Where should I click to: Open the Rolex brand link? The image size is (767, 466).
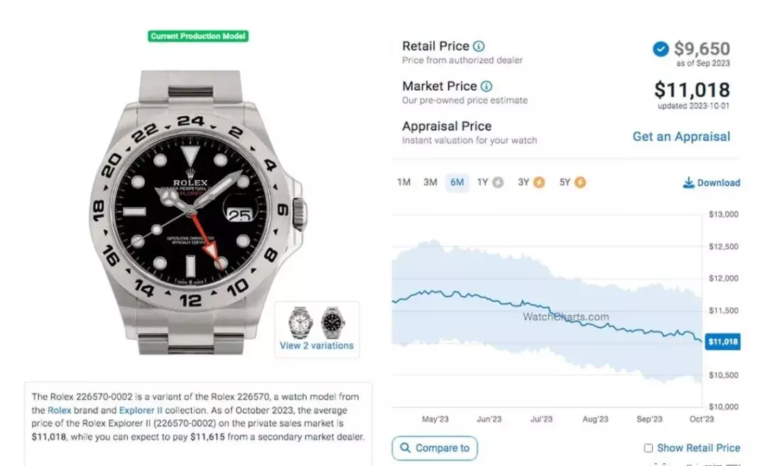click(59, 410)
